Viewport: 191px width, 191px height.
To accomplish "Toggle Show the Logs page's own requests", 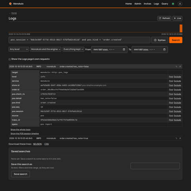I will [x=10, y=59].
